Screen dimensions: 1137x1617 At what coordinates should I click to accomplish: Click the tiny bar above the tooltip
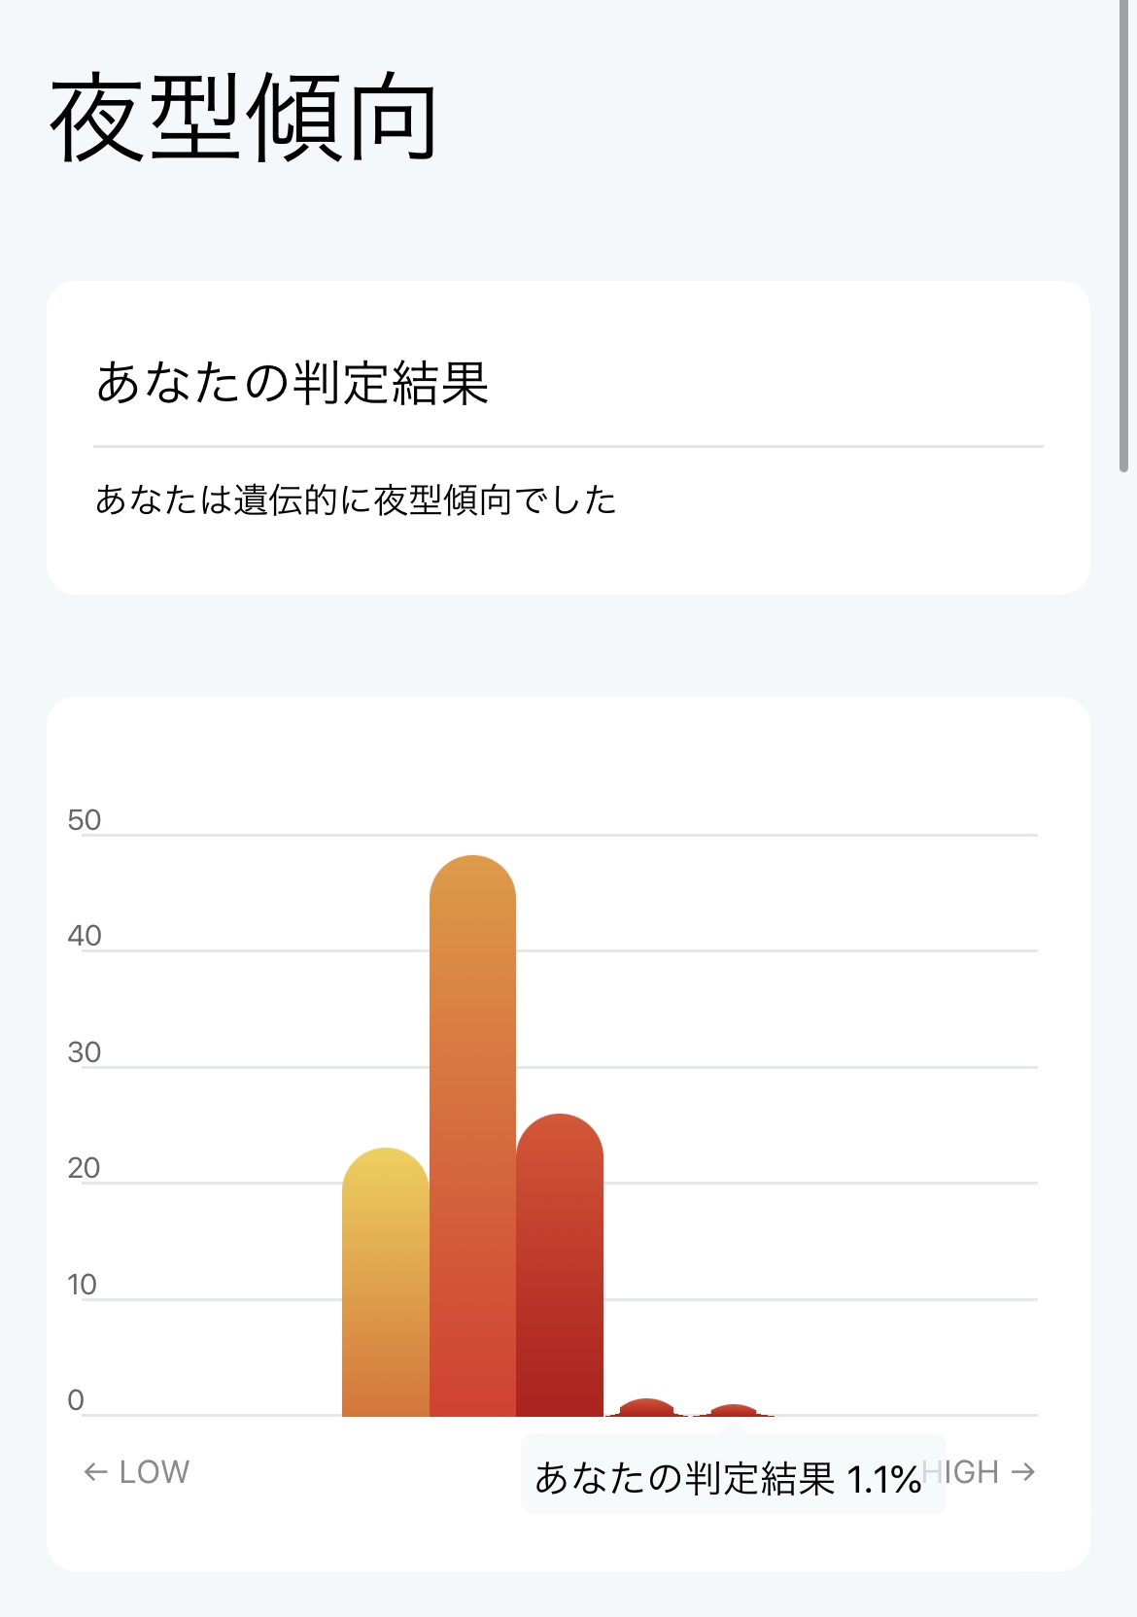click(734, 1410)
